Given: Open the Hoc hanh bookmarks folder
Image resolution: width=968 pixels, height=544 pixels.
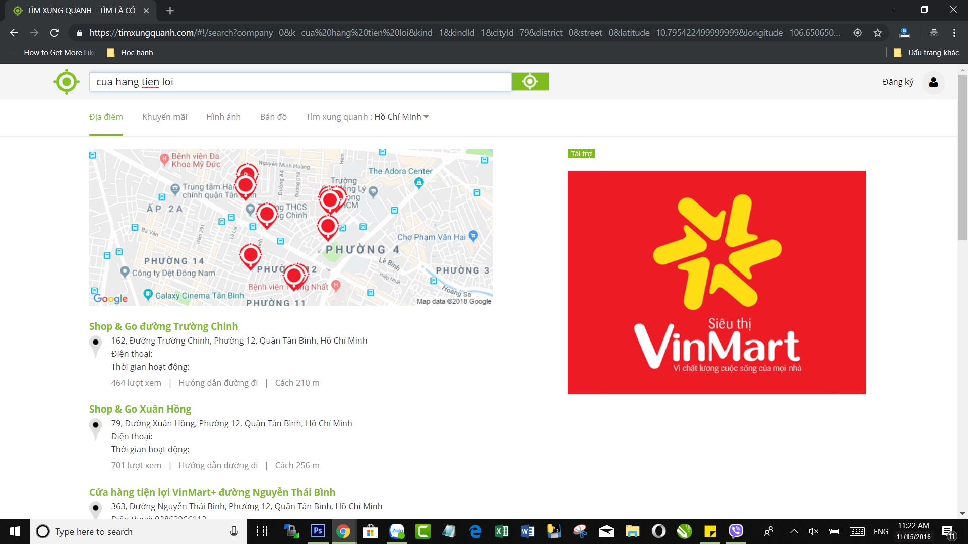Looking at the screenshot, I should pos(130,53).
